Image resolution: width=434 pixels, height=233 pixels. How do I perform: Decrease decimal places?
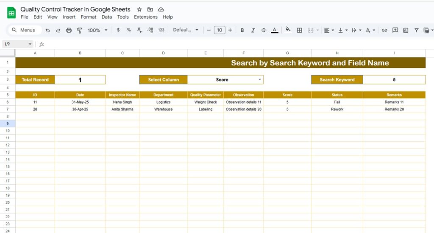[x=139, y=30]
